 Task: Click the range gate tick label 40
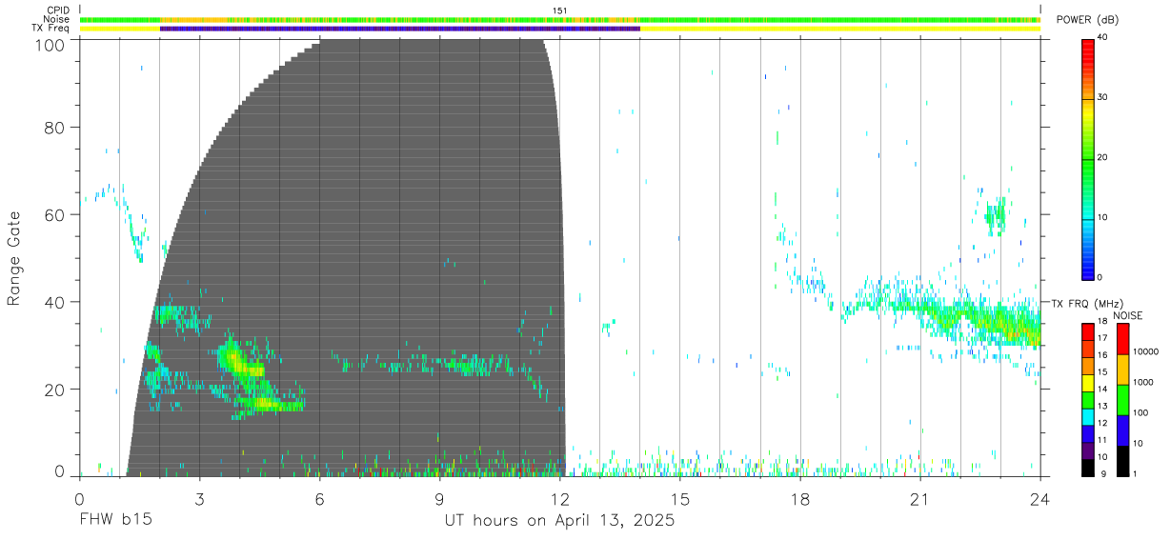tap(54, 302)
